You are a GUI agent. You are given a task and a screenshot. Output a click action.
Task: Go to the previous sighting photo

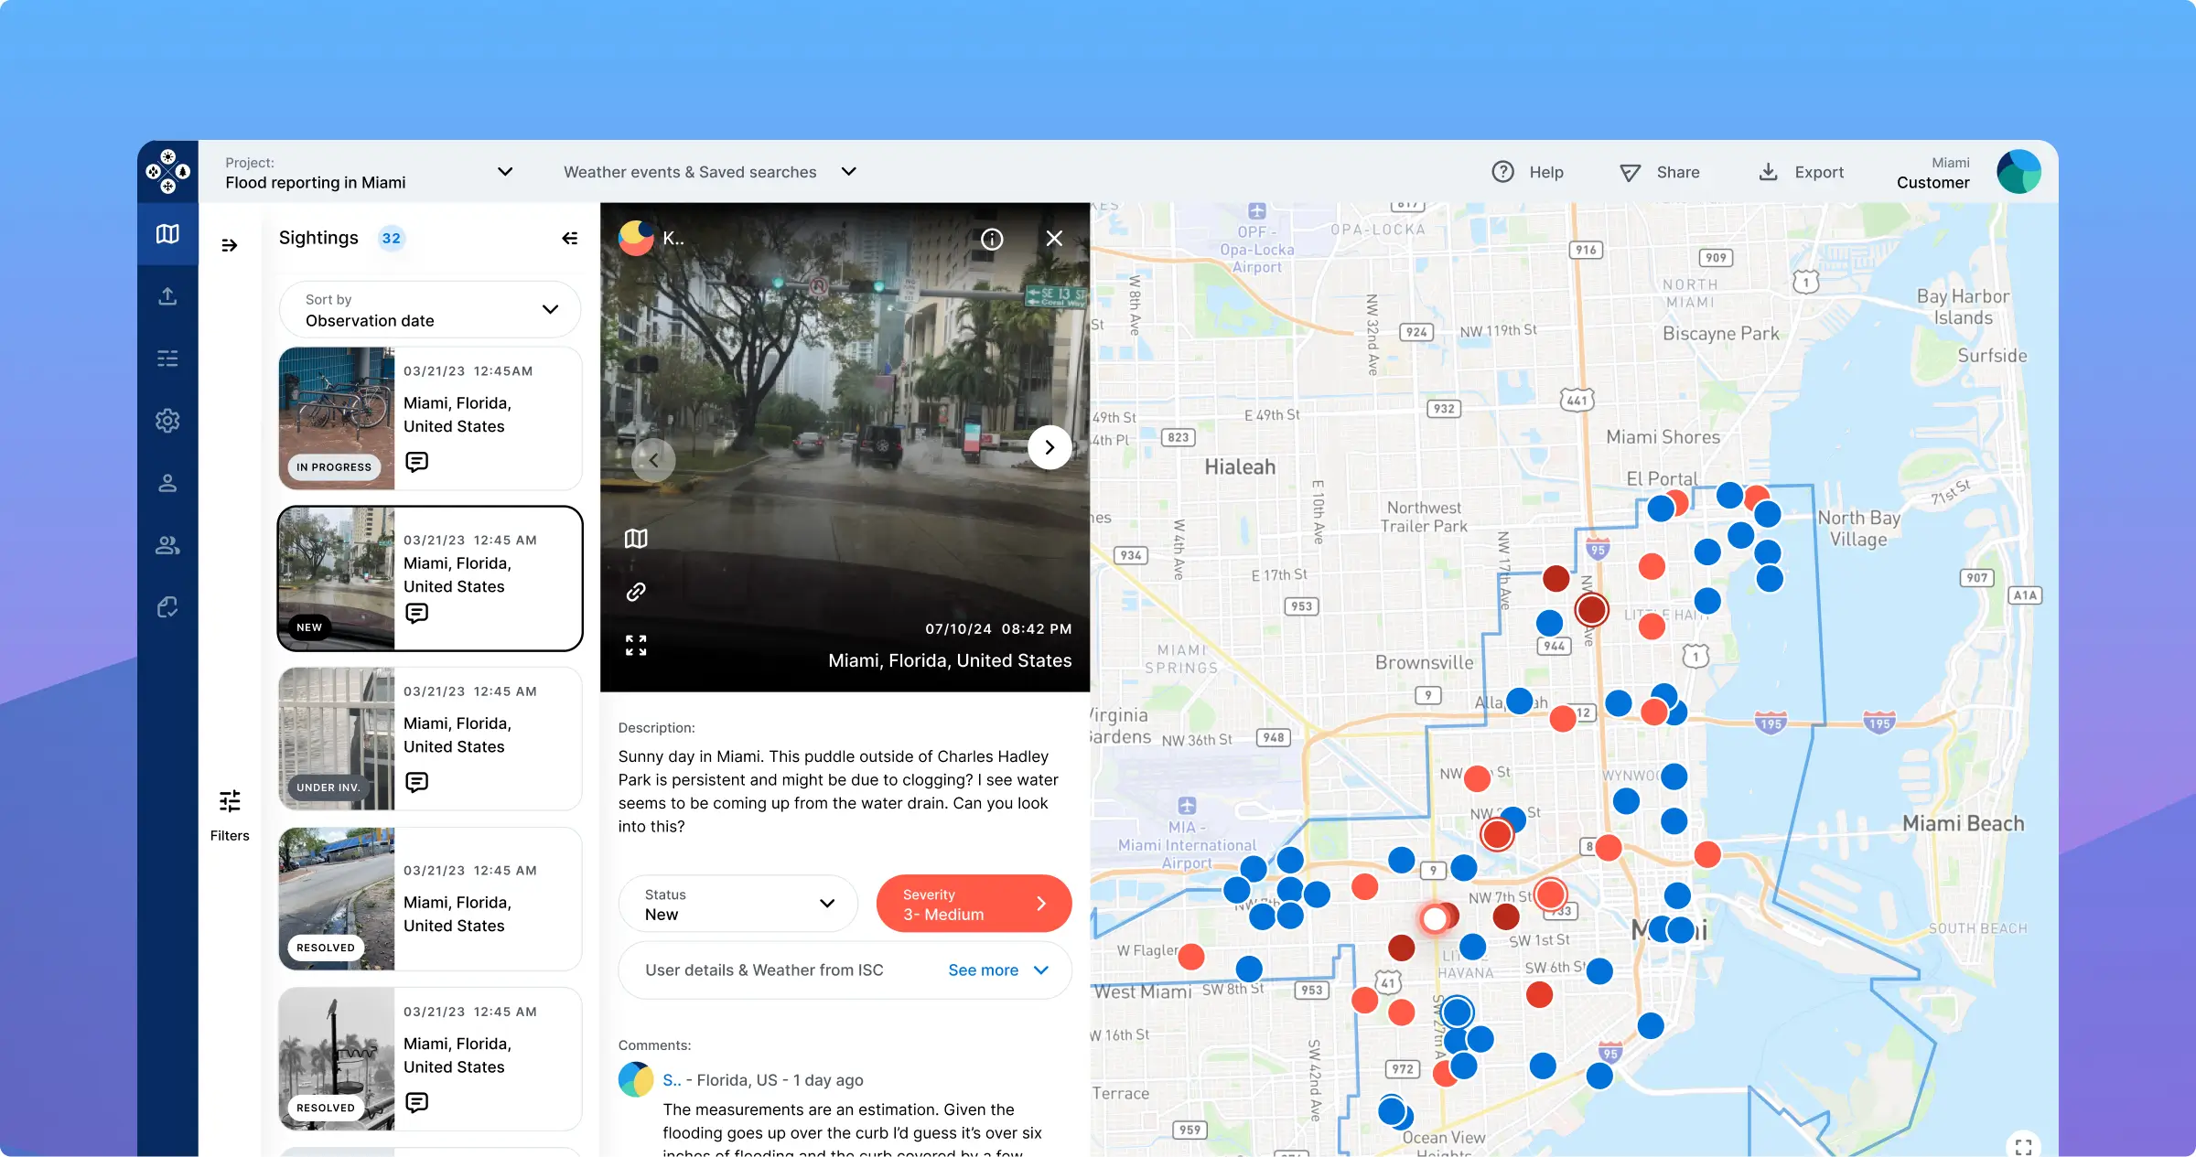point(653,460)
